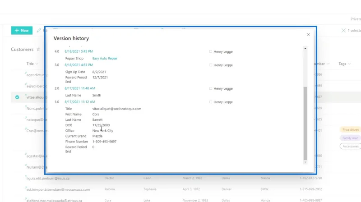
Task: Click the dialog scrollbar up arrow
Action: [305, 49]
